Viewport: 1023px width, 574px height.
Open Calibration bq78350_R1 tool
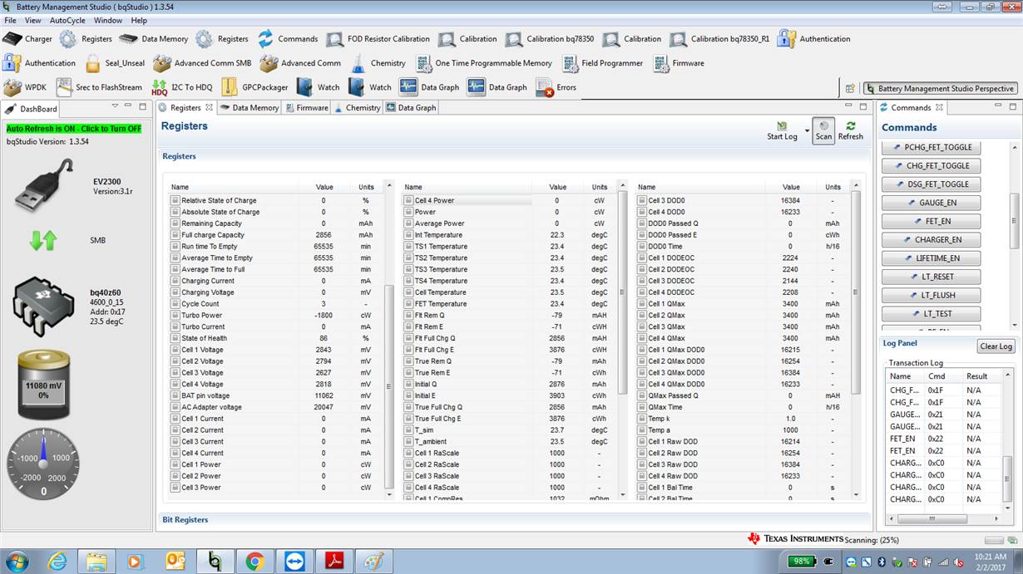click(x=720, y=39)
